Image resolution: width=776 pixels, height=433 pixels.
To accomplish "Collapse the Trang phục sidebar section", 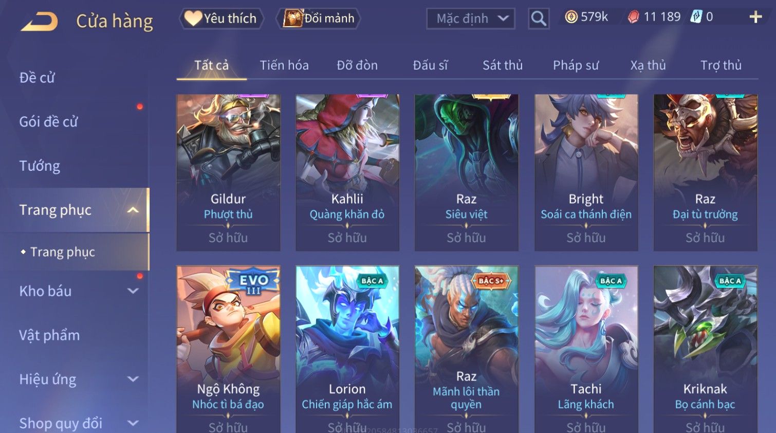I will coord(133,210).
